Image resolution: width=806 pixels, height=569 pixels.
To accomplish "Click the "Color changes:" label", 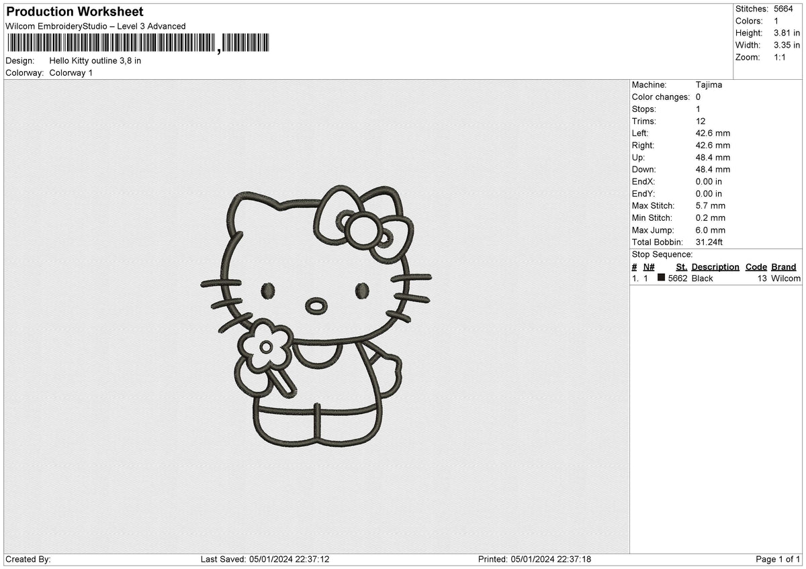I will (x=661, y=97).
